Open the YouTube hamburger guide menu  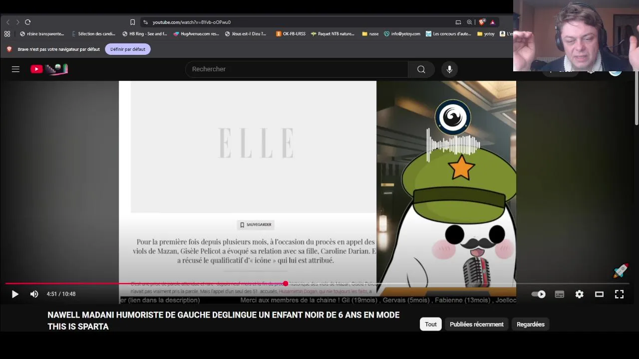15,69
